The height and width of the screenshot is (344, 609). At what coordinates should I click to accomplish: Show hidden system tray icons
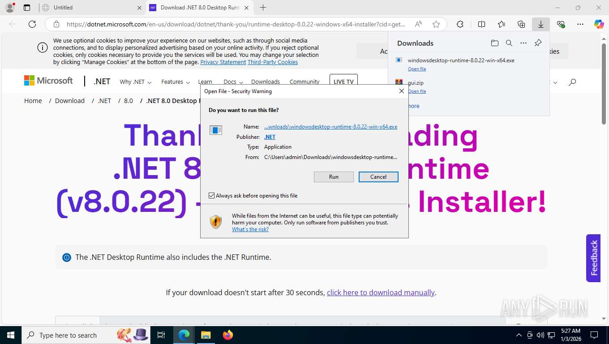coord(519,335)
